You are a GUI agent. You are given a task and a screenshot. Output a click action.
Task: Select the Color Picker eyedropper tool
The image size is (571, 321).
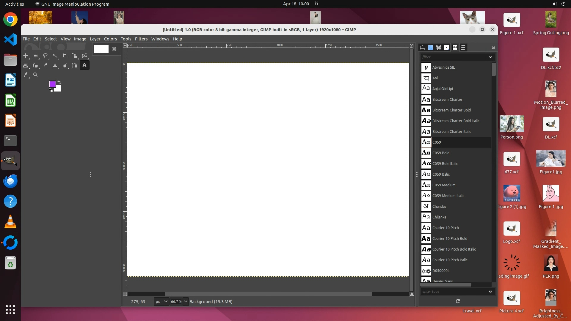(x=26, y=75)
